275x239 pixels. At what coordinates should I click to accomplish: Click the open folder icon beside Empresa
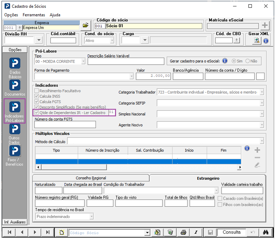86,25
